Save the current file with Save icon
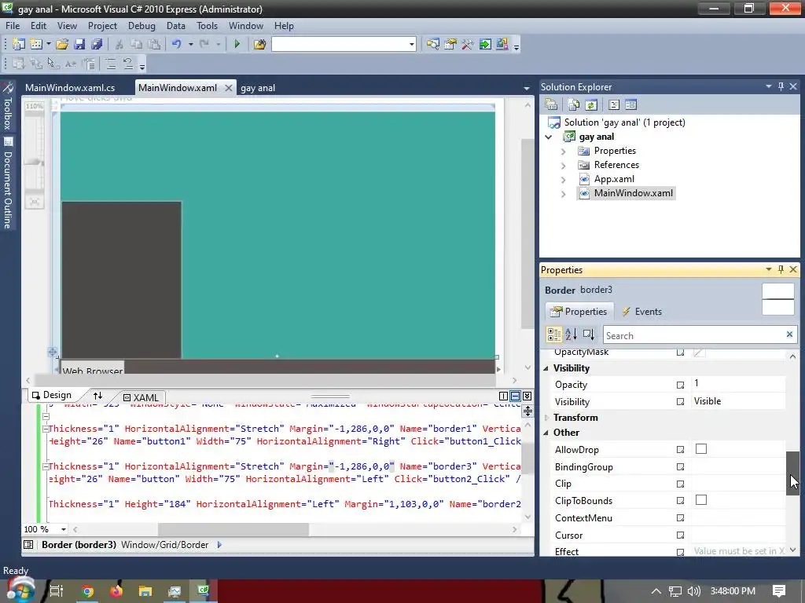 tap(79, 45)
